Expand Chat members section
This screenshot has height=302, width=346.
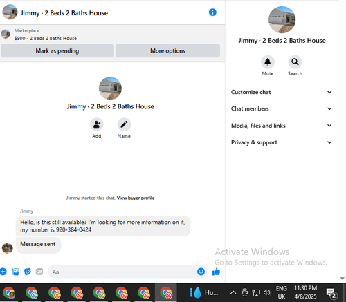(x=282, y=108)
